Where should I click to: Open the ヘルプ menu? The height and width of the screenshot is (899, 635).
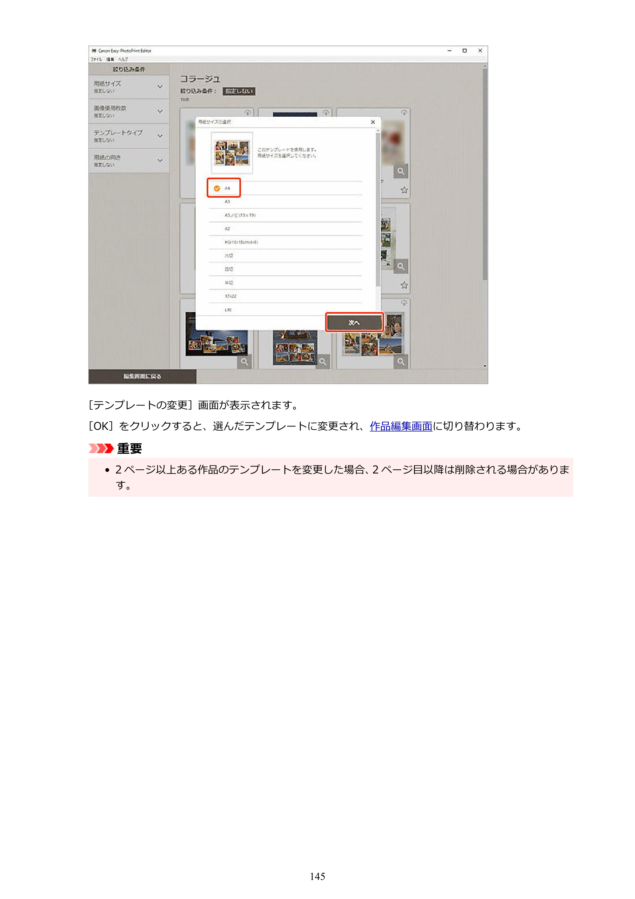click(123, 59)
